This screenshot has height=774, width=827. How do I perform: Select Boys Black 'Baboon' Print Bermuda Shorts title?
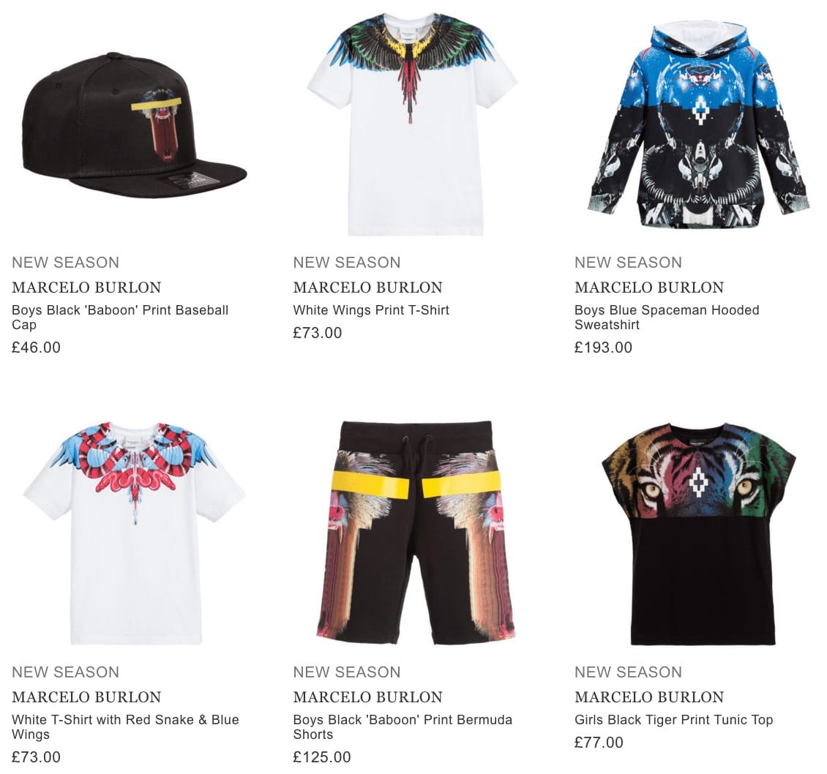click(x=403, y=726)
